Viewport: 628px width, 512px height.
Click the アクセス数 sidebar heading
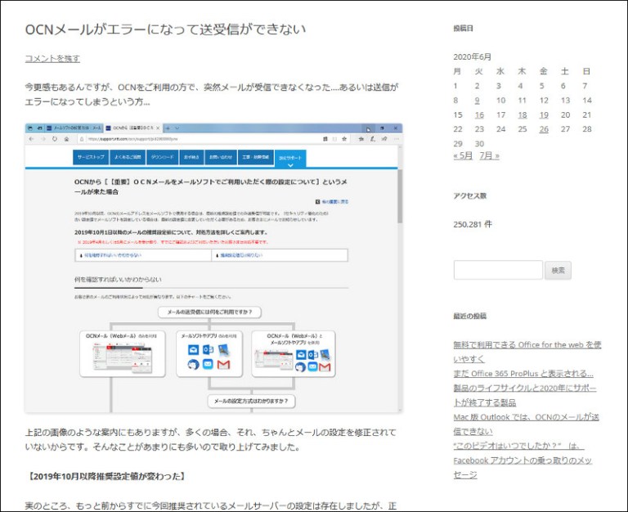[470, 196]
